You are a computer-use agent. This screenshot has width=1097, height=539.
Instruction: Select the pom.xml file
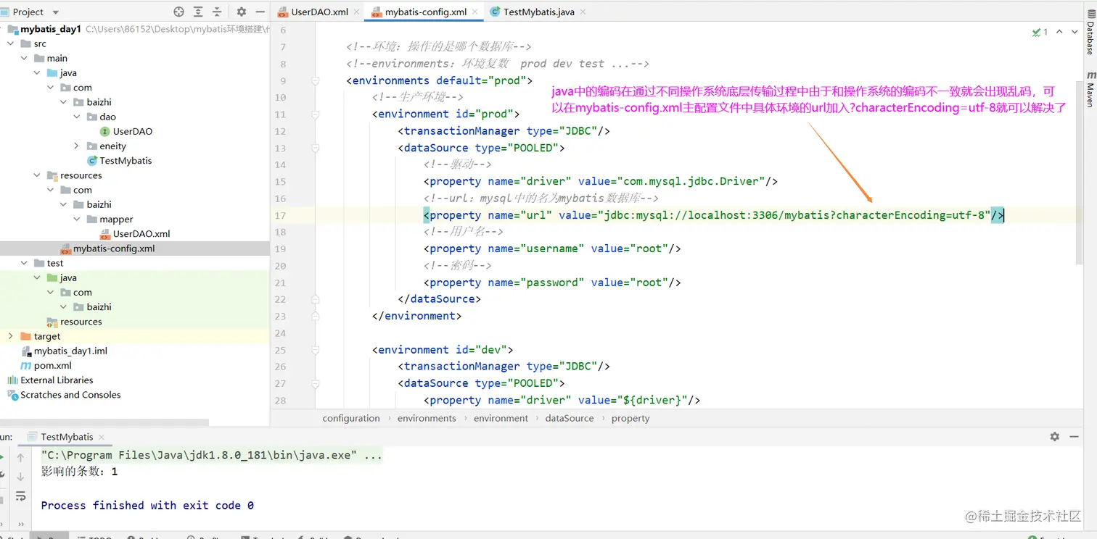click(x=52, y=366)
